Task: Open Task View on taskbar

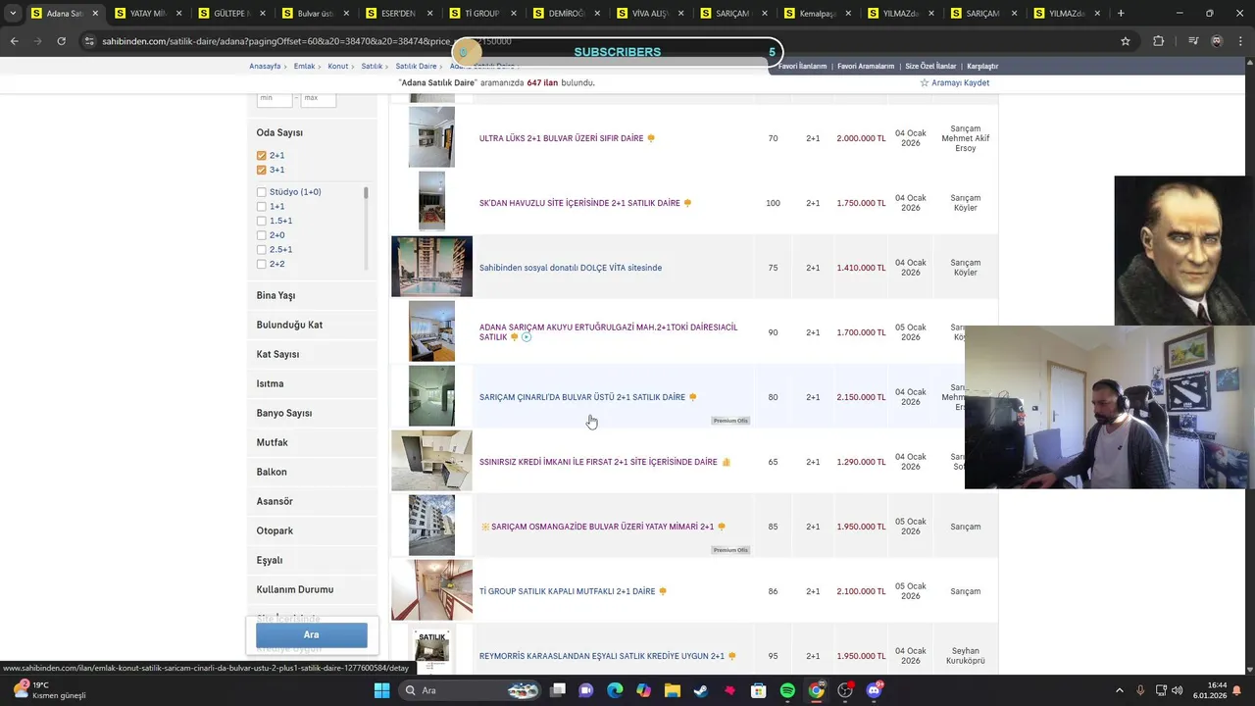Action: coord(557,690)
